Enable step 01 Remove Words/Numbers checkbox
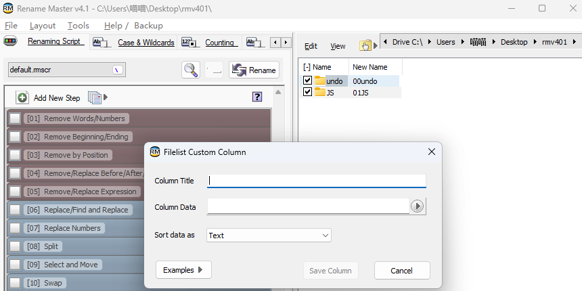Screen dimensions: 582x291 15,118
